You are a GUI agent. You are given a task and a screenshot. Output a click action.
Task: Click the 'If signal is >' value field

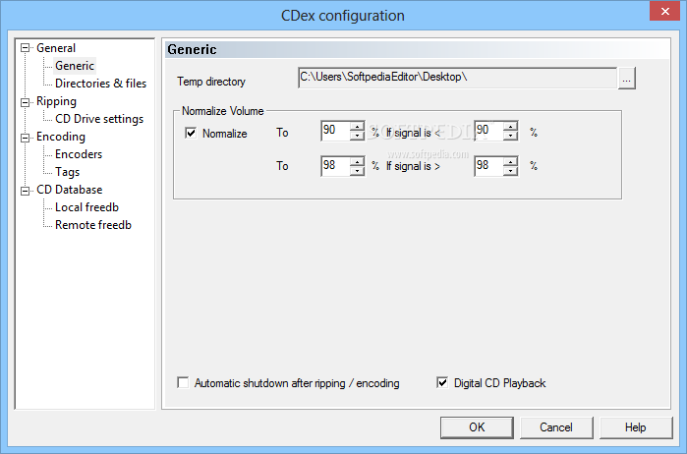click(x=489, y=166)
